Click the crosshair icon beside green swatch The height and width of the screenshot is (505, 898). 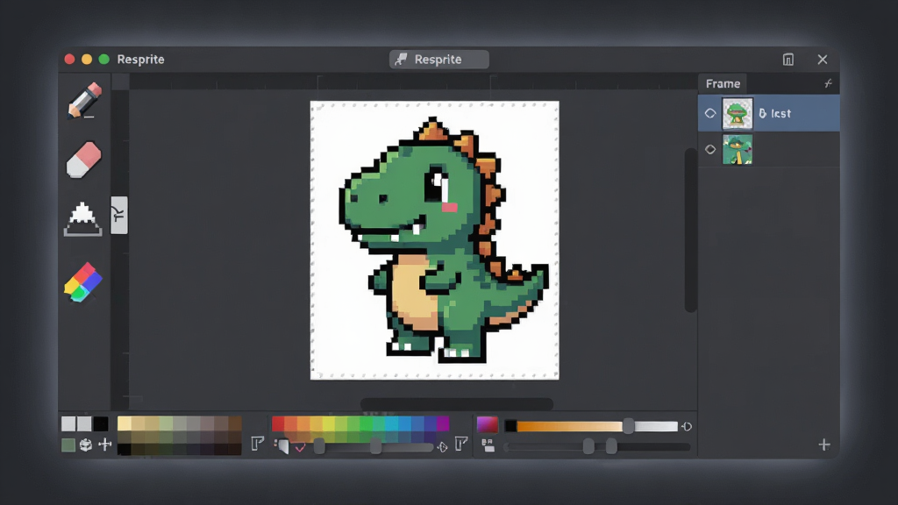coord(105,445)
